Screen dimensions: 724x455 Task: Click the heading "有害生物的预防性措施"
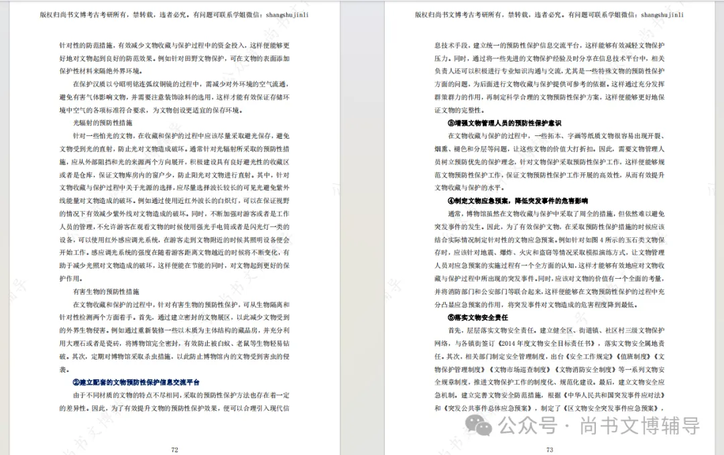tap(106, 291)
